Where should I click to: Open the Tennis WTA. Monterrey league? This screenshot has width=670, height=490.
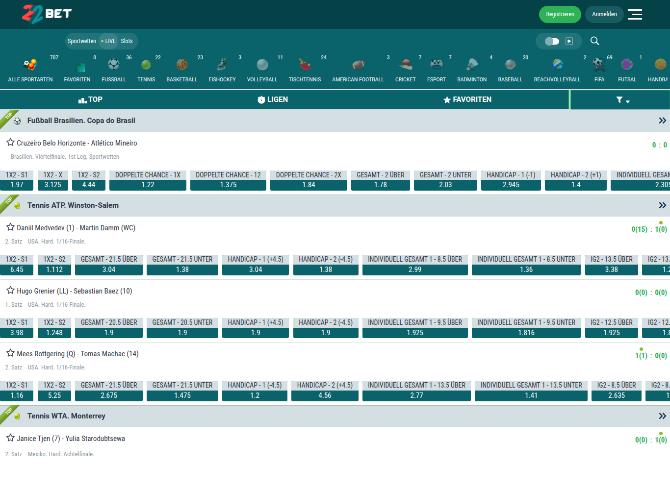[x=66, y=416]
